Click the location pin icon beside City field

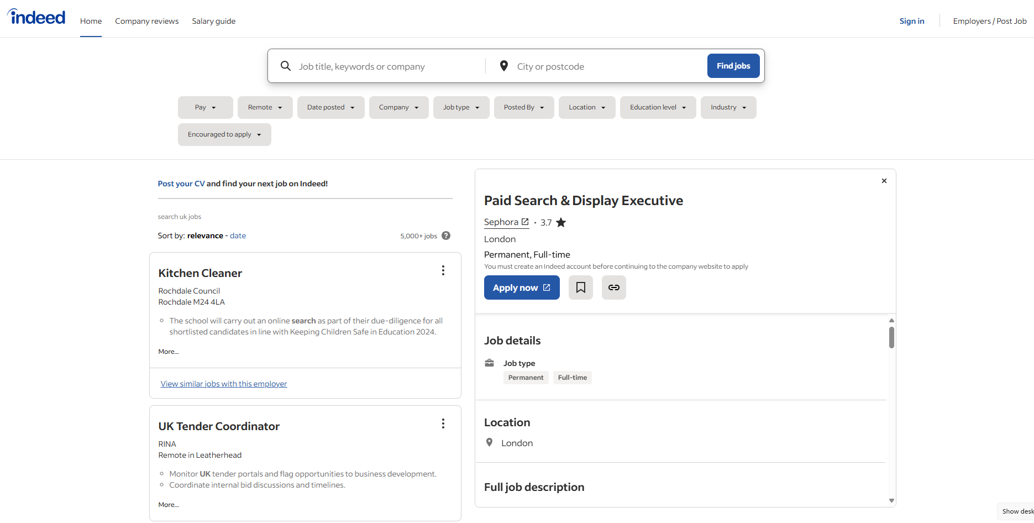point(504,66)
